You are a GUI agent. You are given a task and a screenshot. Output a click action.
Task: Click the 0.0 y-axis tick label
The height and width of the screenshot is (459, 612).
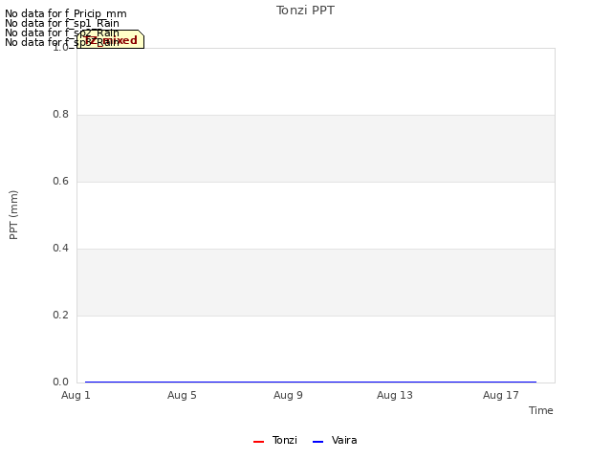60,382
